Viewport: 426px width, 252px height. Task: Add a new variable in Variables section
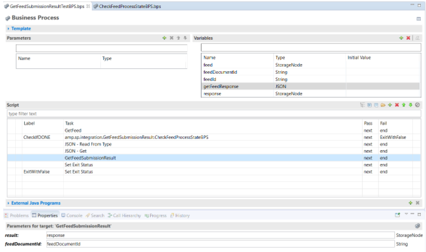(x=401, y=38)
